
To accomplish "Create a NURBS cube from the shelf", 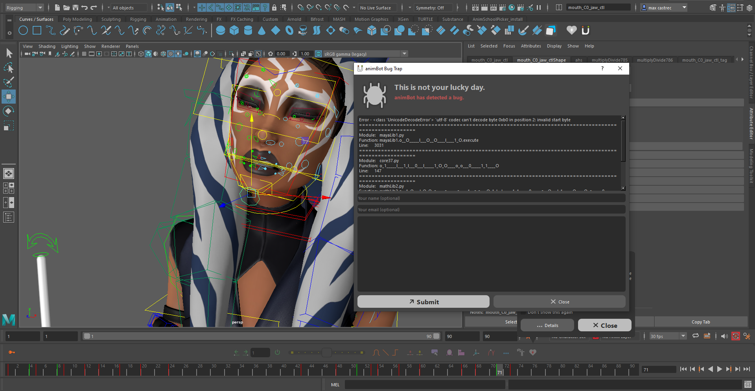I will pyautogui.click(x=234, y=30).
